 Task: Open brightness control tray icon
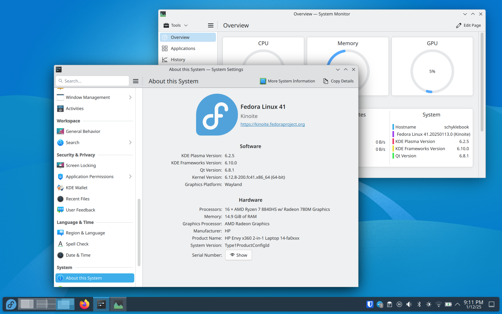tap(429, 304)
